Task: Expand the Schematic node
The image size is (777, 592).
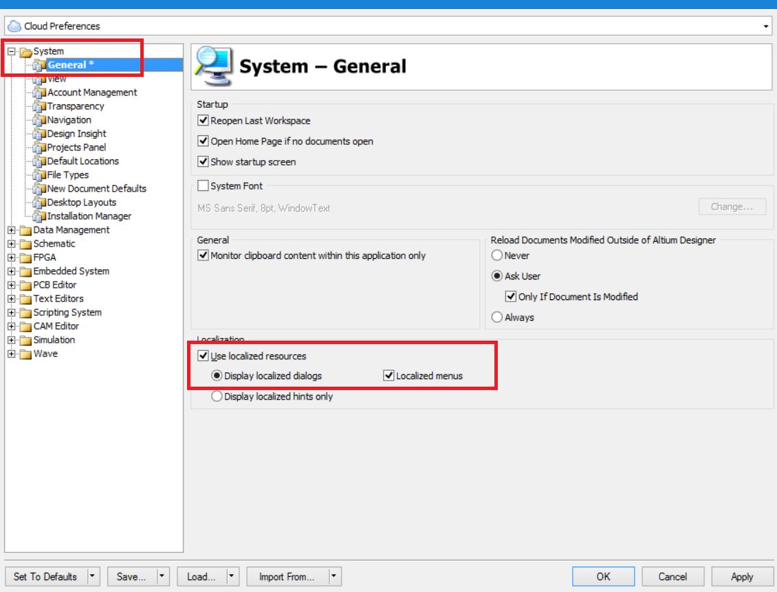Action: 12,244
